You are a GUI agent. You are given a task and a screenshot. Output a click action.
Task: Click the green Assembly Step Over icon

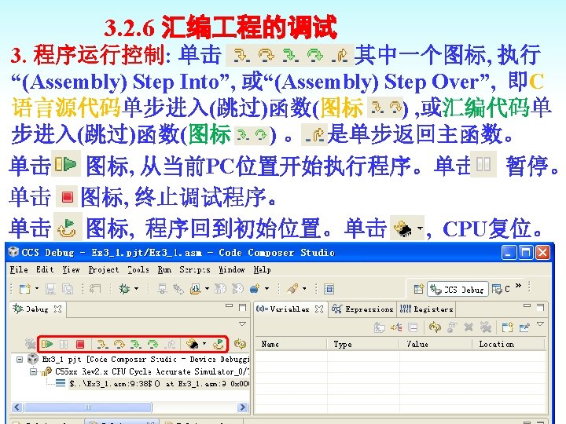tap(153, 344)
